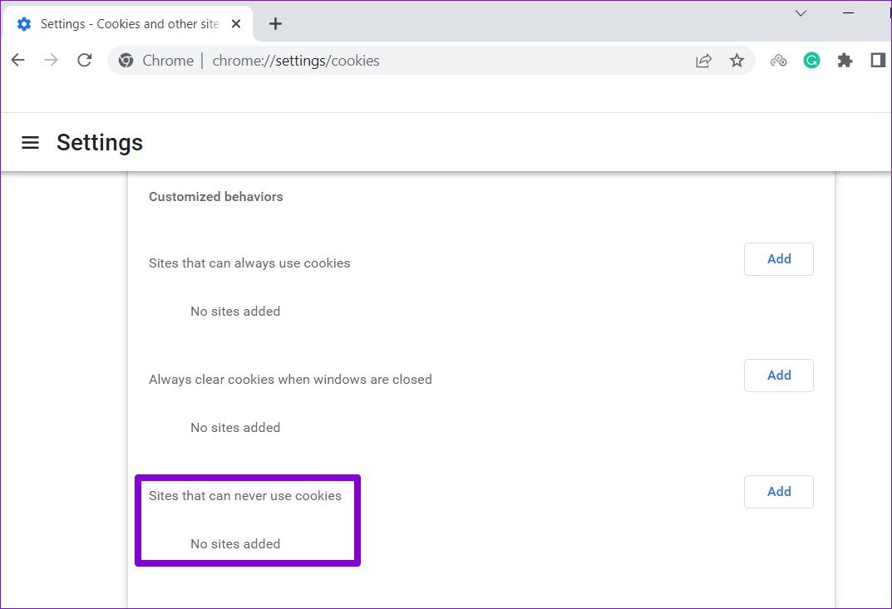Click 'Always clear cookies when windows are closed'
This screenshot has width=892, height=609.
[x=290, y=379]
